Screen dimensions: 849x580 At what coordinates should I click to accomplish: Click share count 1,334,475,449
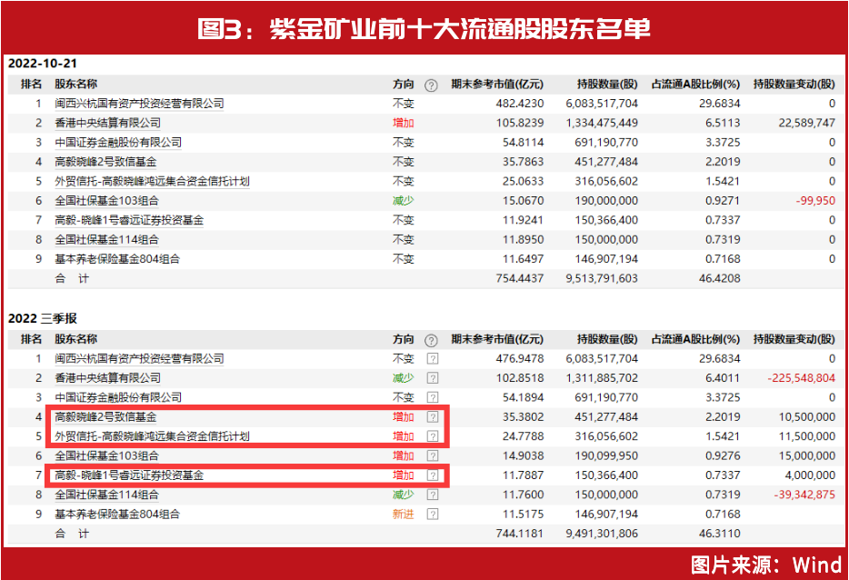click(602, 123)
